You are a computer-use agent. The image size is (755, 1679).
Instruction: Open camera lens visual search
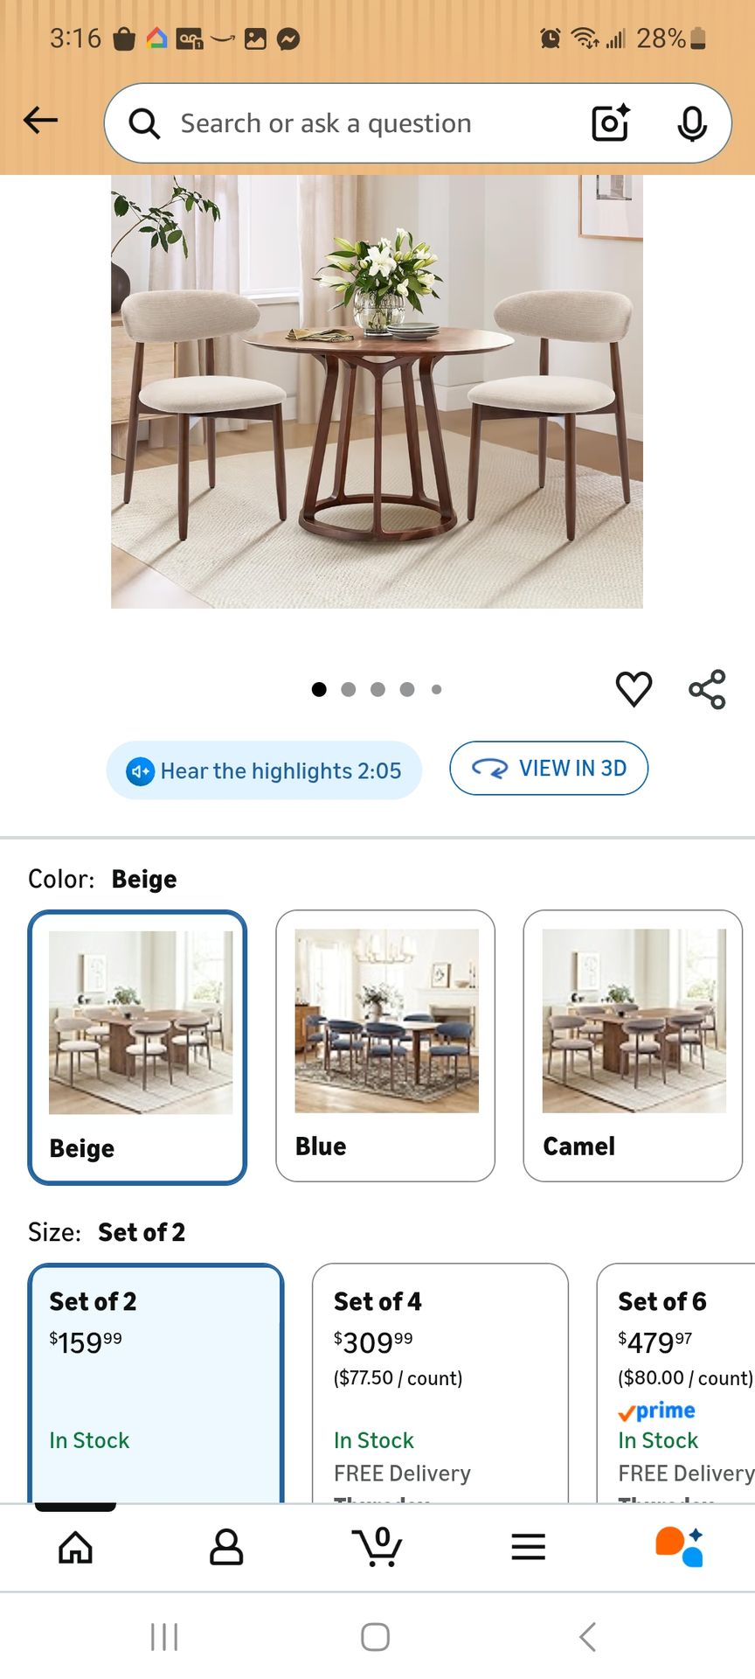click(610, 122)
